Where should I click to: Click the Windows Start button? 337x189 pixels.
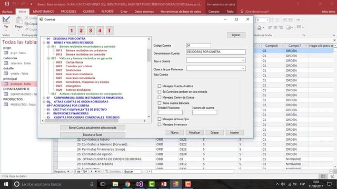(6, 184)
